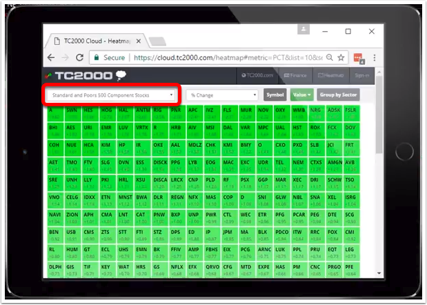Image resolution: width=427 pixels, height=305 pixels.
Task: Select the SWN heatmap tile
Action: point(72,114)
